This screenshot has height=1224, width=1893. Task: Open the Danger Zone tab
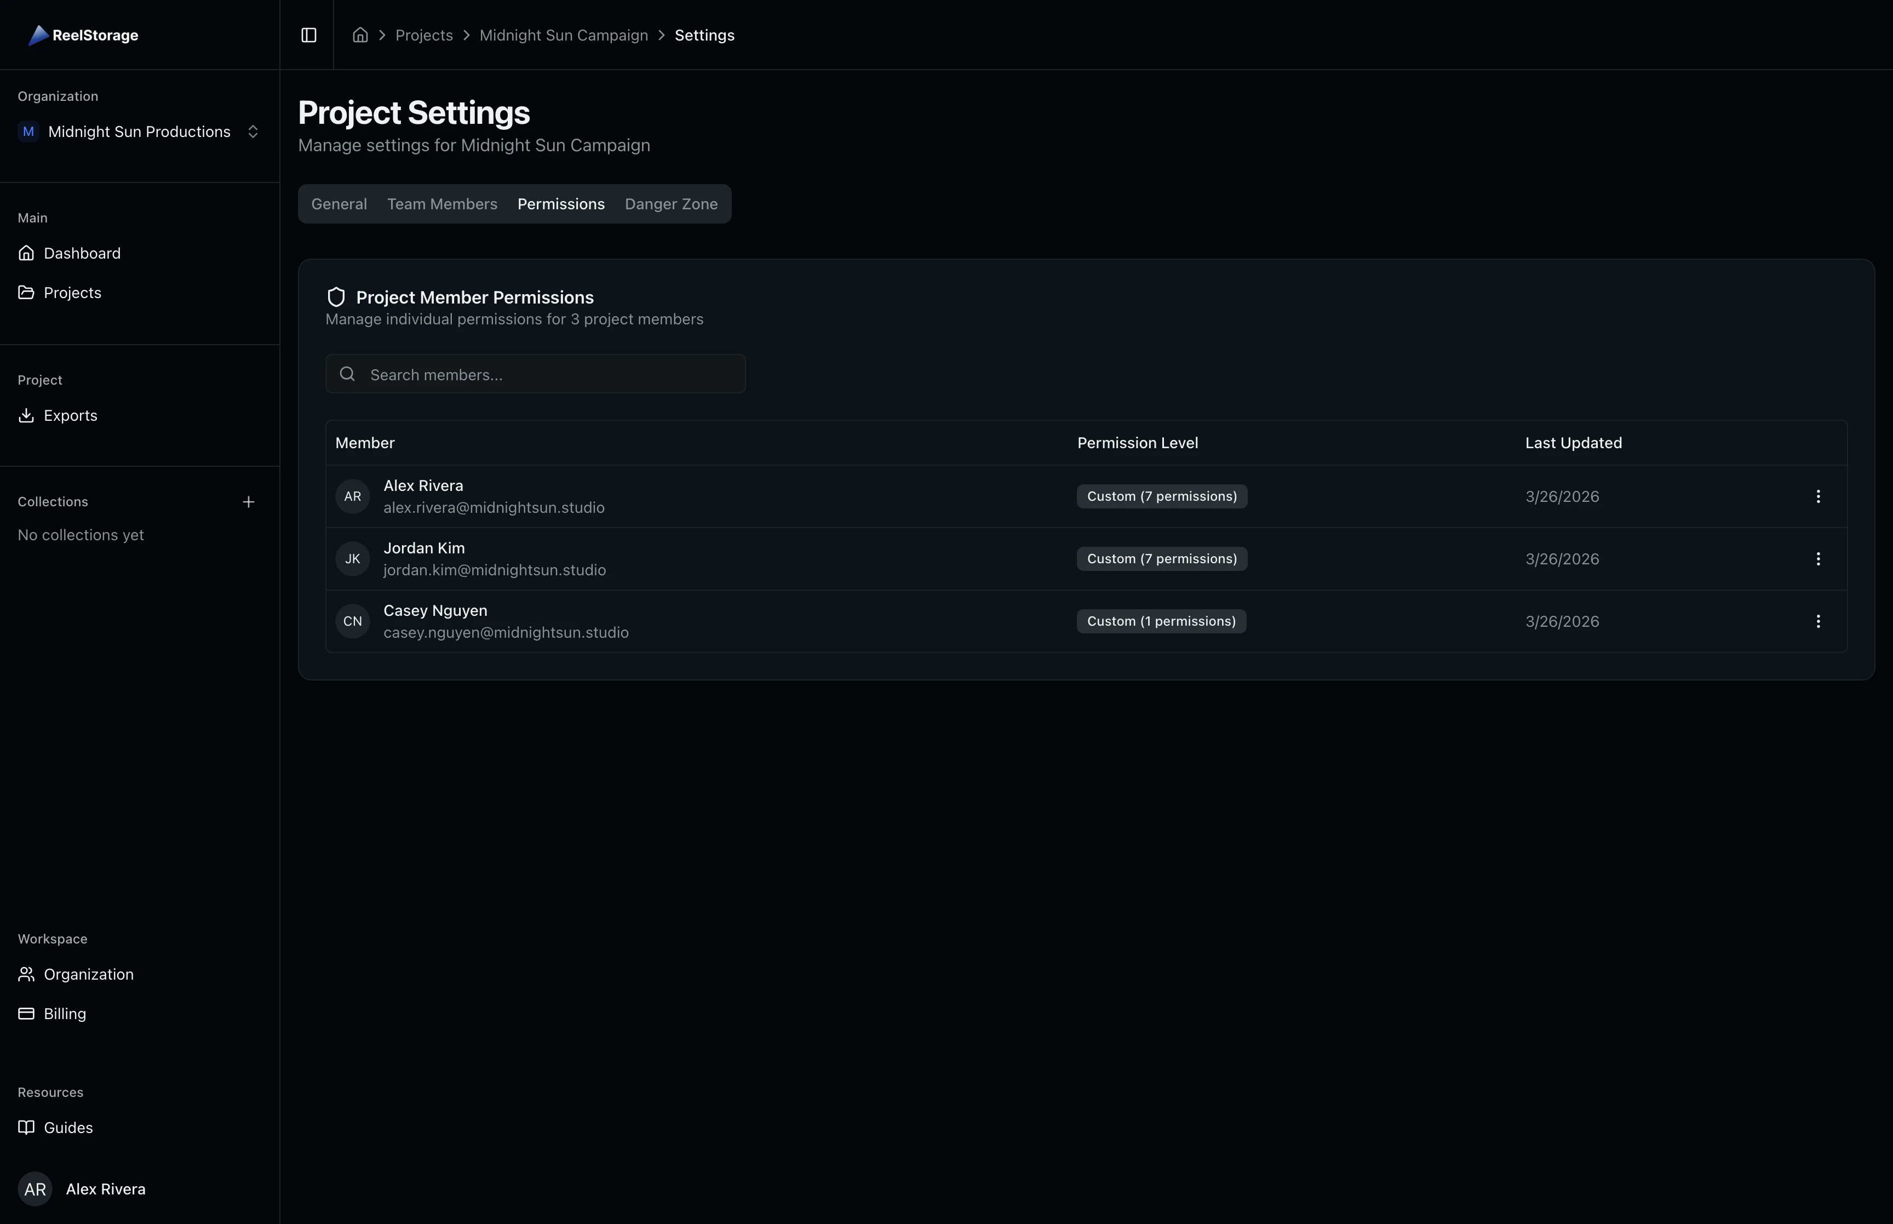click(670, 203)
